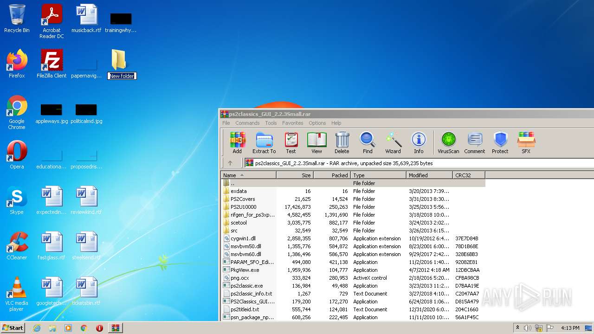594x334 pixels.
Task: Sort by Modified column header
Action: (430, 175)
